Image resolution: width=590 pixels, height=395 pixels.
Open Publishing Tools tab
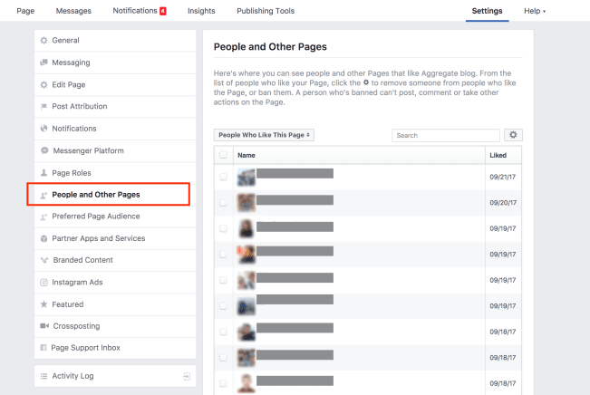pos(266,11)
